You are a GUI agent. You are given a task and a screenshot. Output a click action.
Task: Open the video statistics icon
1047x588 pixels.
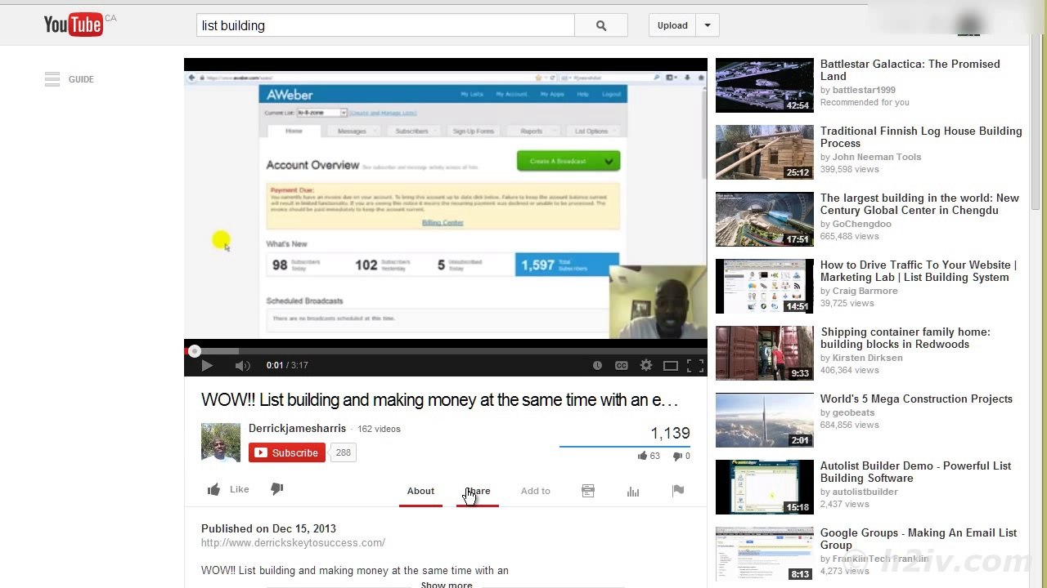633,491
